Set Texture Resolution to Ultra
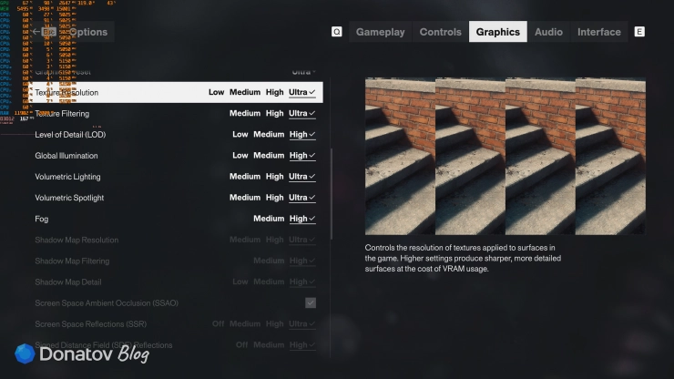674x379 pixels. tap(301, 92)
